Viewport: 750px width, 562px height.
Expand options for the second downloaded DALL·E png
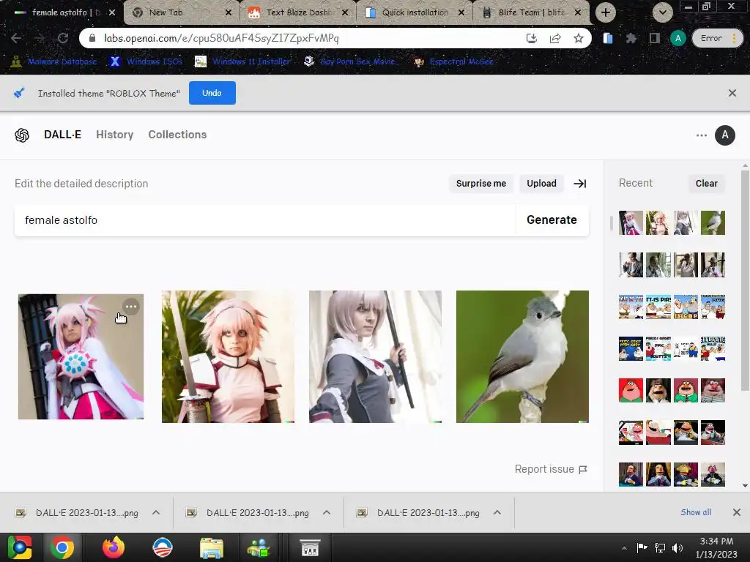click(327, 512)
